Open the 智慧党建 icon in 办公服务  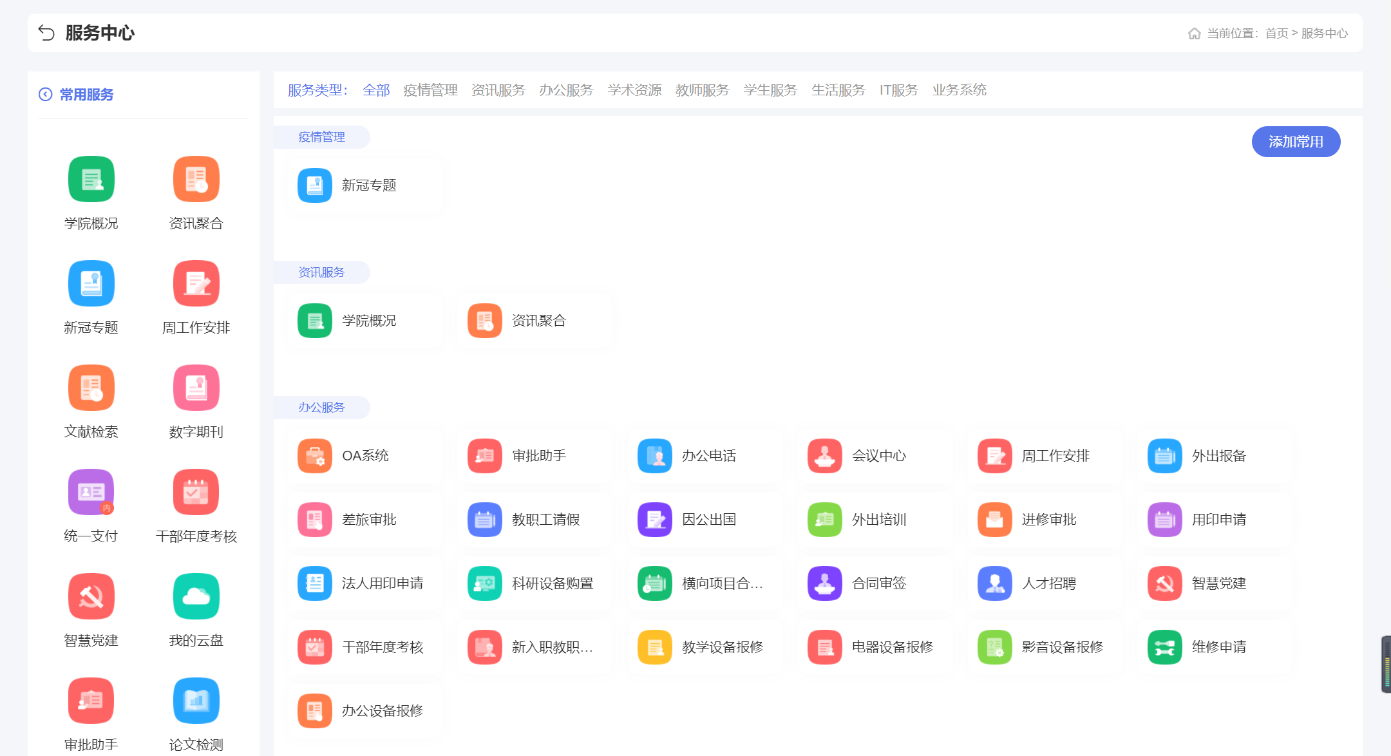1165,583
